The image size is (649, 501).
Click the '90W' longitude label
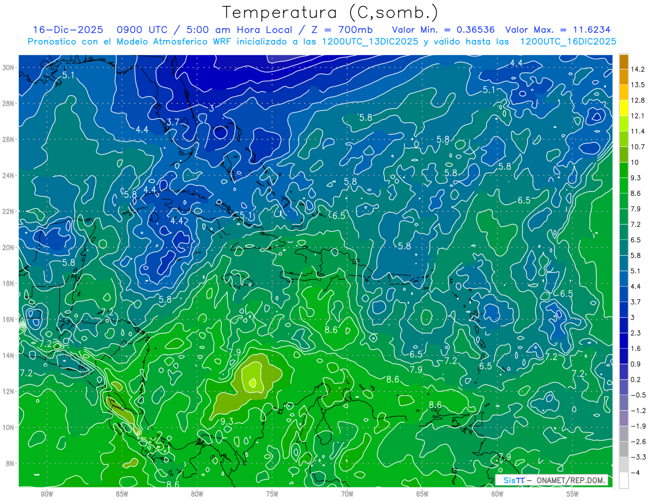pyautogui.click(x=47, y=495)
